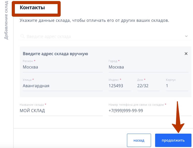Click the vertical 'Добавление склада' side label

click(x=6, y=20)
